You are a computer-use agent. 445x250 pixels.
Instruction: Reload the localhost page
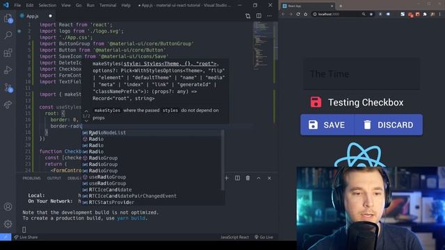pyautogui.click(x=298, y=14)
